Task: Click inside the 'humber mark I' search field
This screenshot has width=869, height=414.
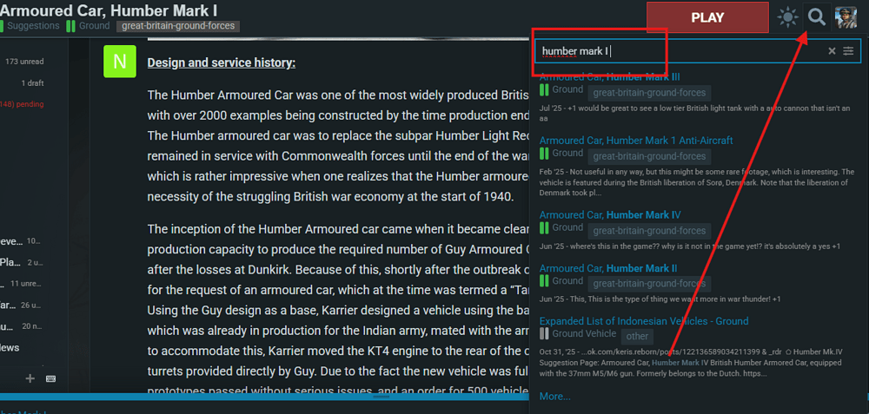Action: pyautogui.click(x=679, y=51)
